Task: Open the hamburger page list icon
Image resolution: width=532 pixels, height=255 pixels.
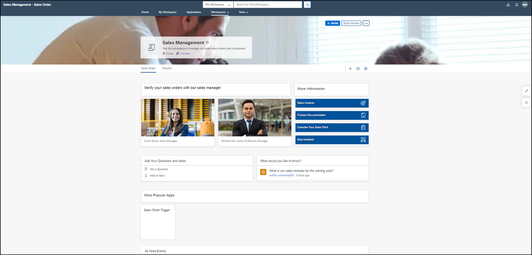Action: point(366,69)
